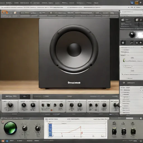Click the light pill button in the strip below the preview
Viewport: 143px width, 143px height.
pos(70,96)
